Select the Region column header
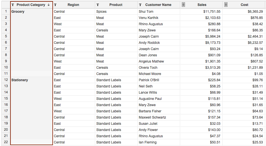Image resolution: width=266 pixels, height=146 pixels. click(73, 5)
